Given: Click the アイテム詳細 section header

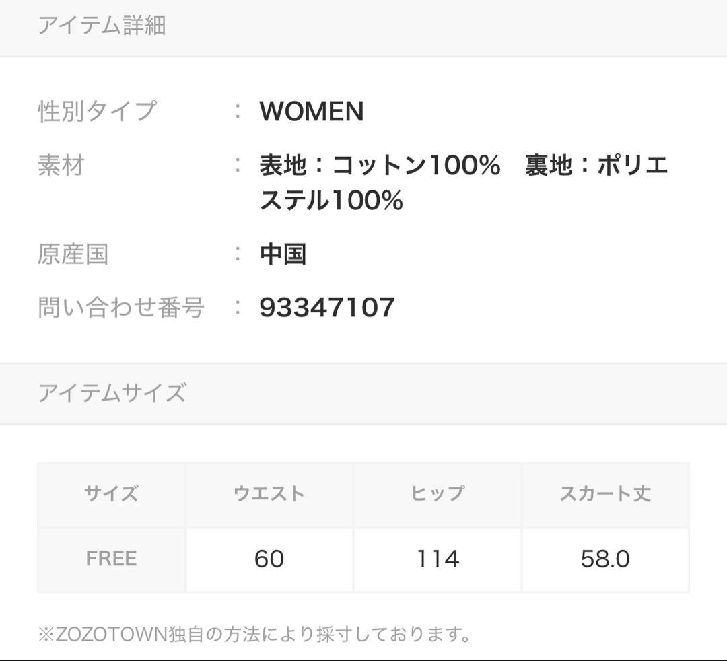Looking at the screenshot, I should 102,26.
